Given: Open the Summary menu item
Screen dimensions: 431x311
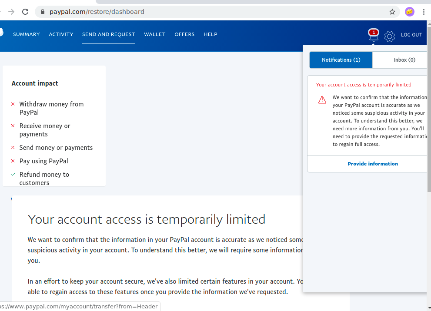Looking at the screenshot, I should (27, 34).
